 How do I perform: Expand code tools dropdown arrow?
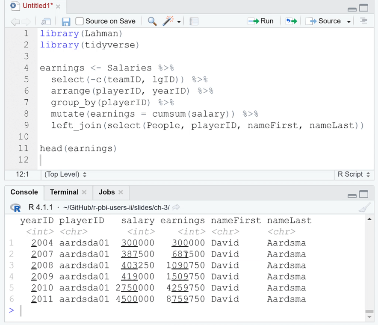click(179, 22)
